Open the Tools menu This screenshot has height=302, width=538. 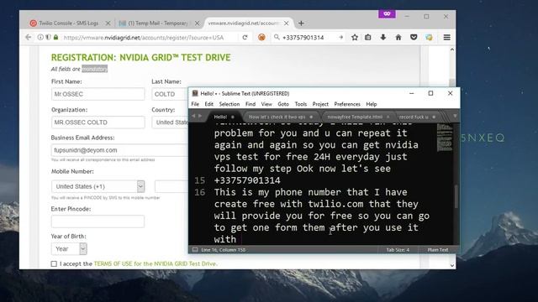click(301, 104)
